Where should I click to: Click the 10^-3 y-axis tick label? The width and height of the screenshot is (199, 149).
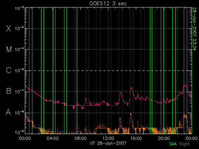(19, 8)
